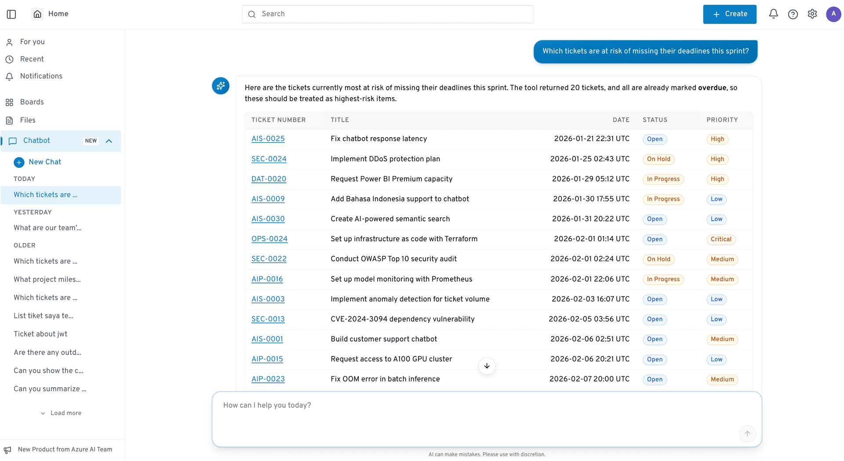Screen dimensions: 844x461
Task: Open the settings gear icon
Action: click(812, 14)
